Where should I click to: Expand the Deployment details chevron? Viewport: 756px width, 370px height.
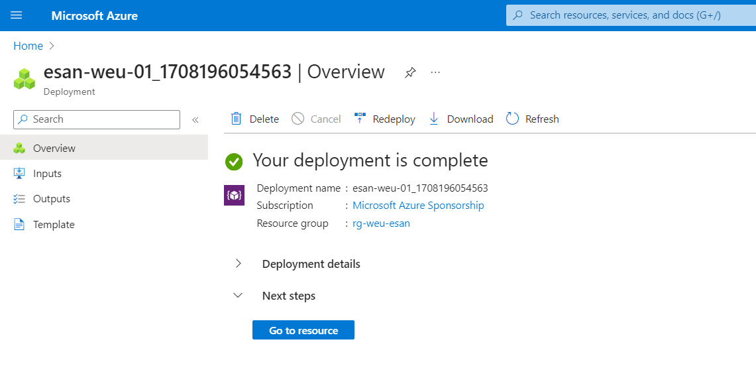pyautogui.click(x=238, y=264)
